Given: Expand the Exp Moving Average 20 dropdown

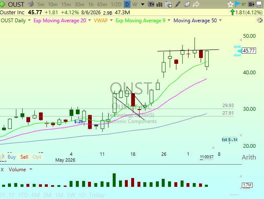Looking at the screenshot, I should tap(90, 21).
